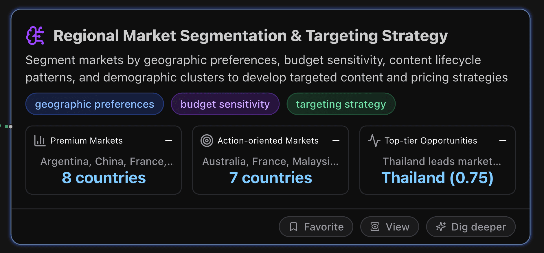Click the Australia, France, Malaysi... text
This screenshot has width=544, height=253.
coord(270,161)
